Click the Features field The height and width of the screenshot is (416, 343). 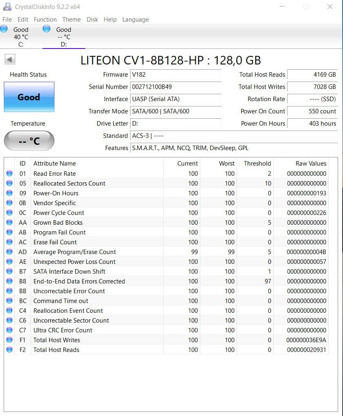(234, 148)
